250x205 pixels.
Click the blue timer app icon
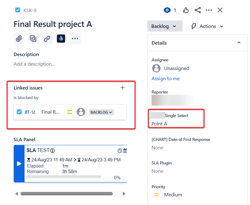(61, 38)
